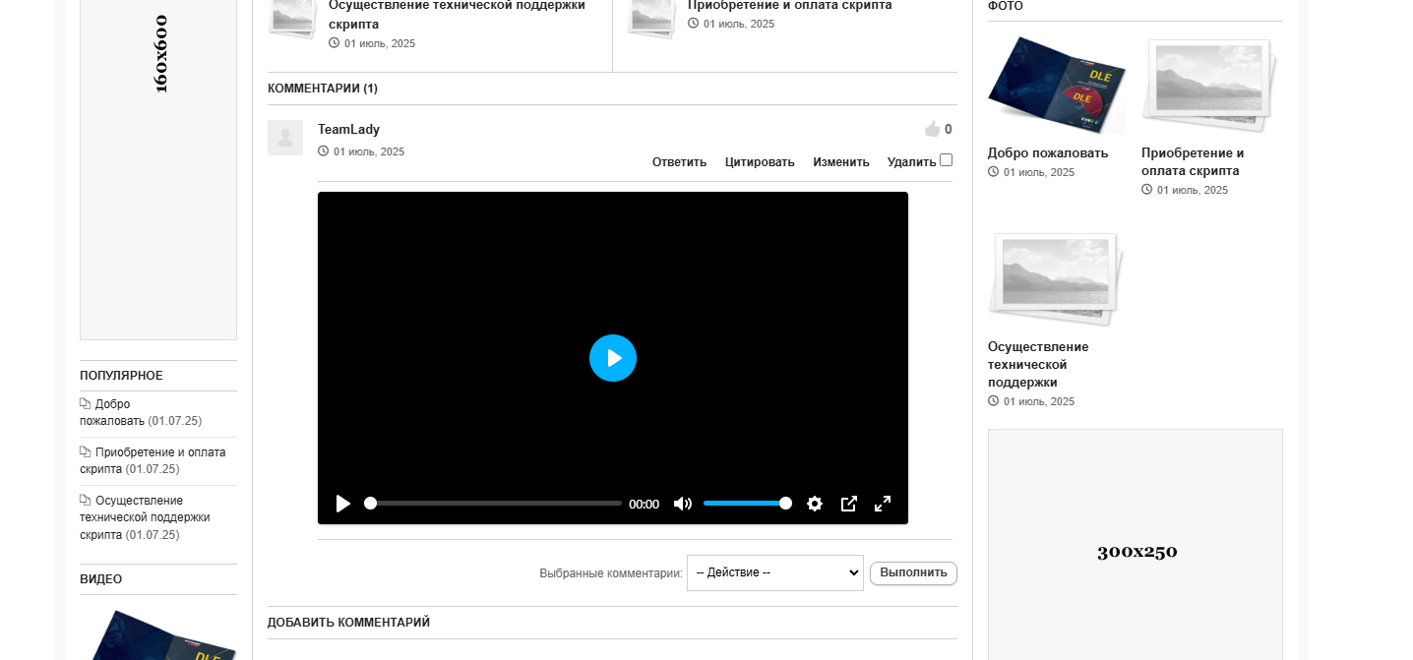Start the video with the center play button

613,358
